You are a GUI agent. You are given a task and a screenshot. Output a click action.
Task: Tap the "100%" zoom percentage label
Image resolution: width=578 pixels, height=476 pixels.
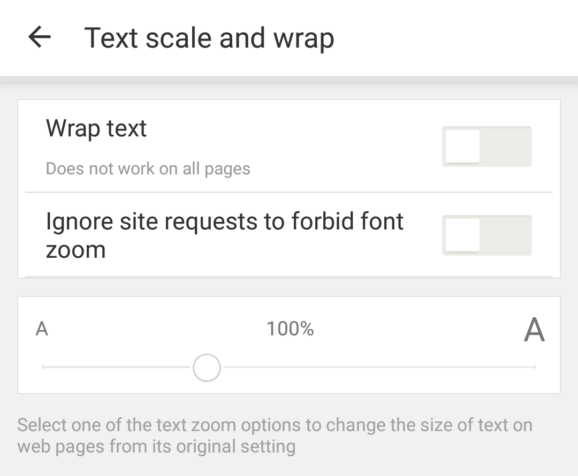290,328
